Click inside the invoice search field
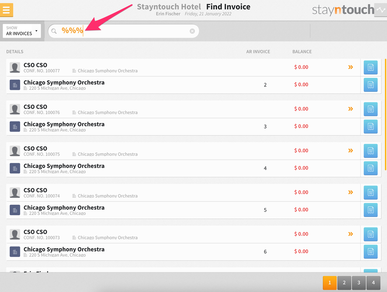387x292 pixels. (x=123, y=31)
